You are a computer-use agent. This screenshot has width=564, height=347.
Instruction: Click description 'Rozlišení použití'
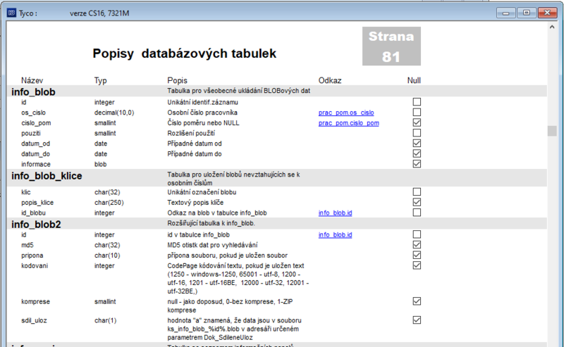point(191,133)
